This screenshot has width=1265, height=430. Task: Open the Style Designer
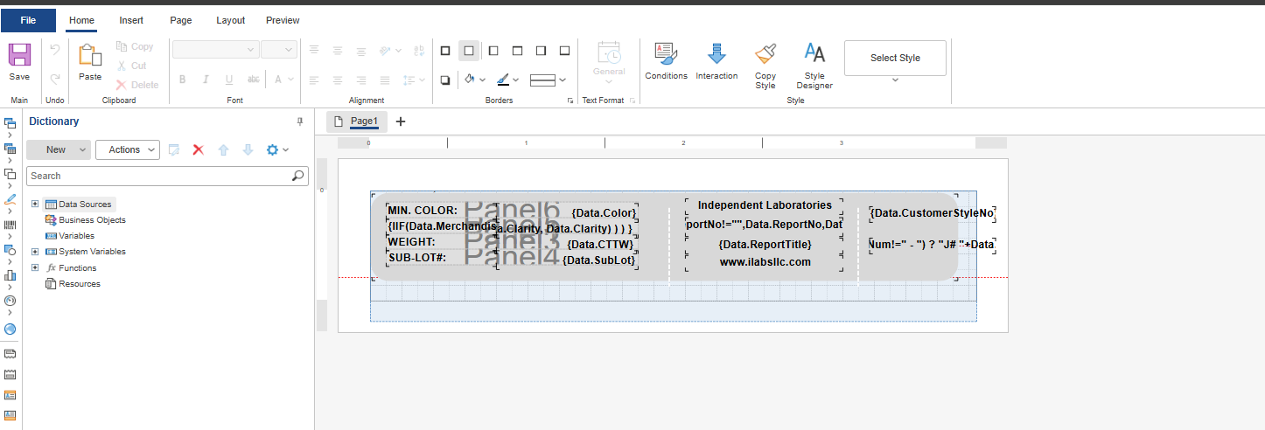[814, 56]
